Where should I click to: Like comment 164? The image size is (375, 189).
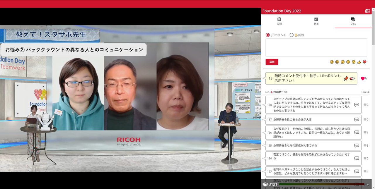pyautogui.click(x=365, y=158)
